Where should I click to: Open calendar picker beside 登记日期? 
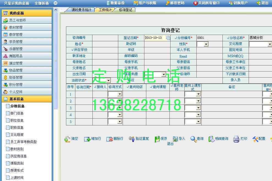(168, 38)
